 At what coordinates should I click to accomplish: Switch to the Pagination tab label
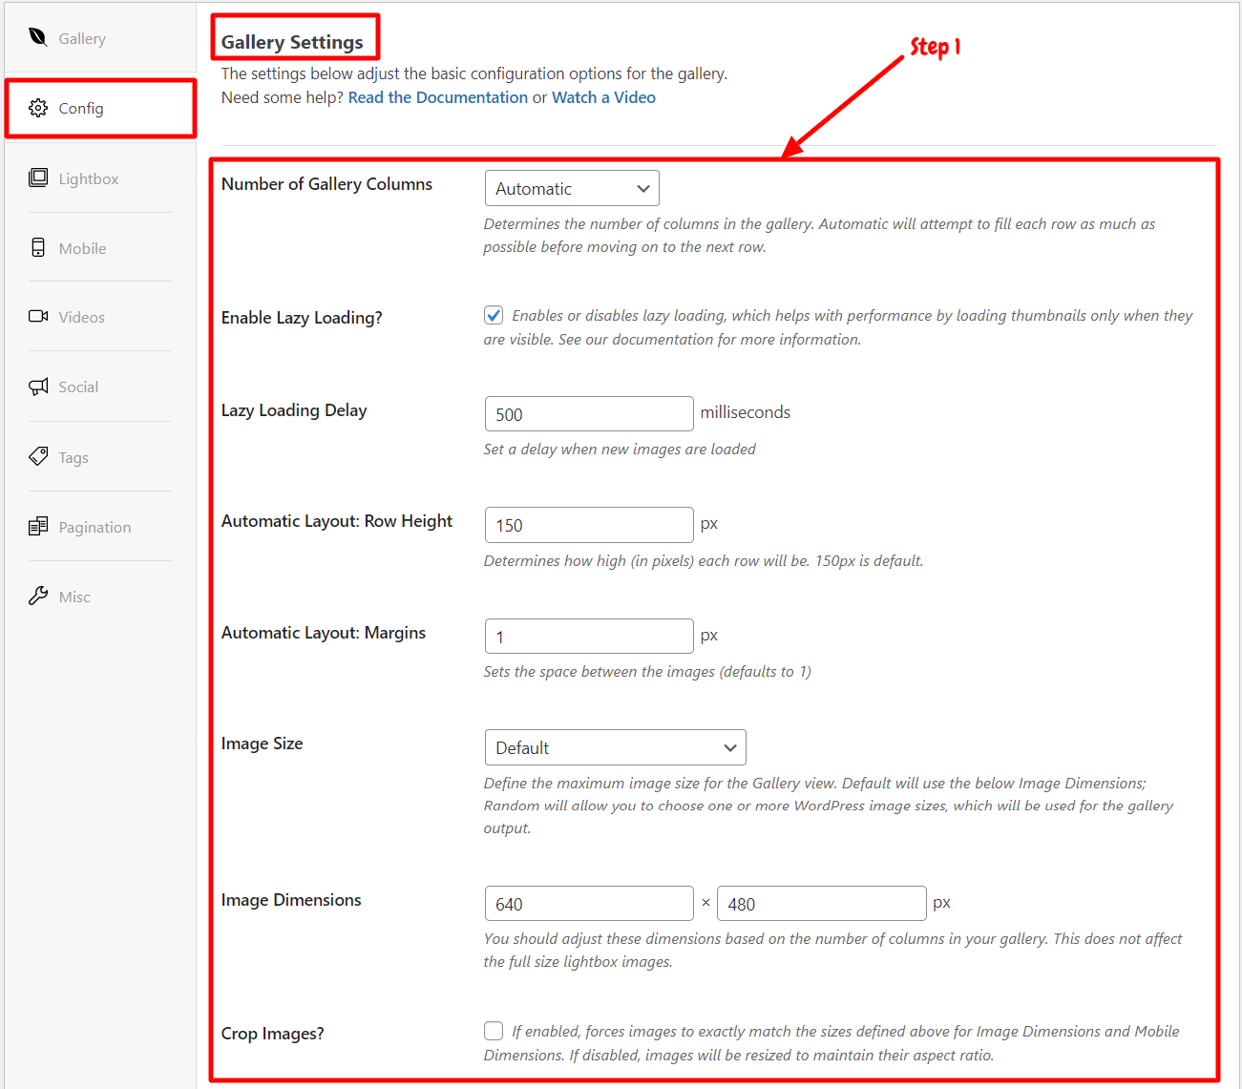(x=95, y=528)
